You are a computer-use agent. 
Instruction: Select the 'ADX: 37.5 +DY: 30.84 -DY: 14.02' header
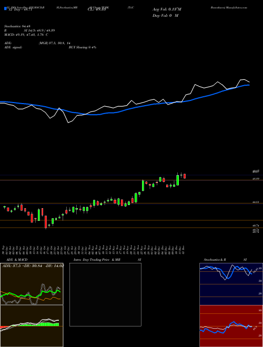tap(33, 266)
